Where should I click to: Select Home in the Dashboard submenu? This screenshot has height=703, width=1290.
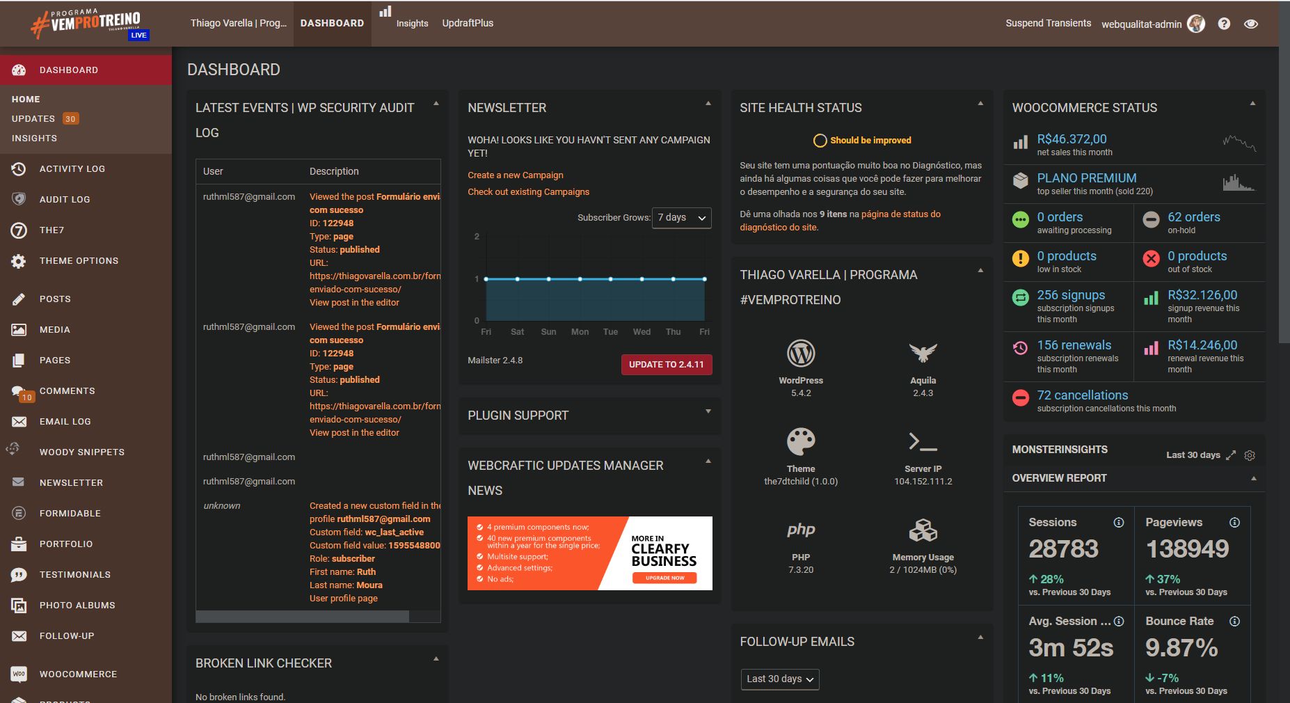click(26, 100)
